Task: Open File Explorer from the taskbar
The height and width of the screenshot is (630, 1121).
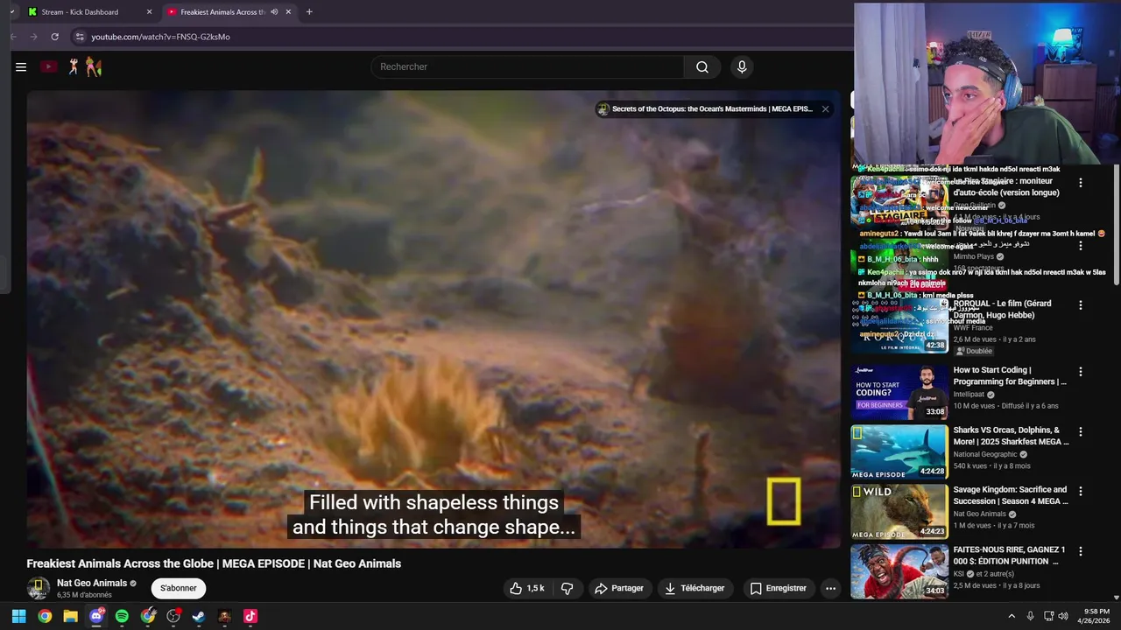Action: [70, 616]
